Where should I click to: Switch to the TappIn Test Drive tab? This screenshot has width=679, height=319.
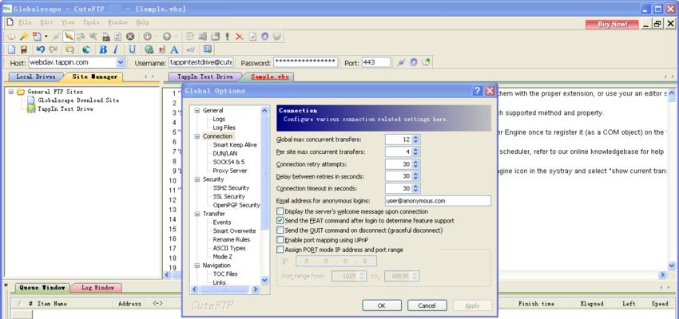(204, 77)
